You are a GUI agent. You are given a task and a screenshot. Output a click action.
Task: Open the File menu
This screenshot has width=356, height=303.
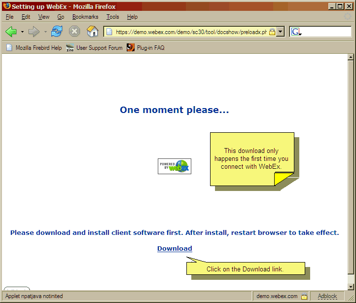(x=9, y=17)
